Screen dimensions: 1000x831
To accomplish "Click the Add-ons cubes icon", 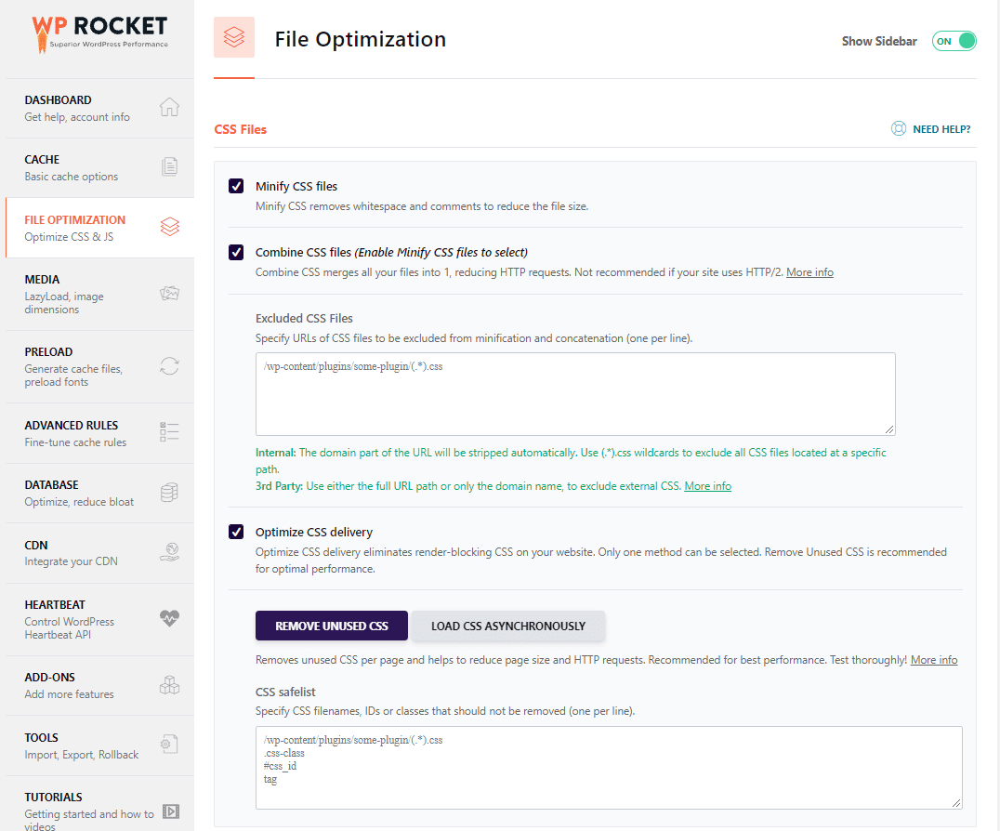I will point(169,685).
